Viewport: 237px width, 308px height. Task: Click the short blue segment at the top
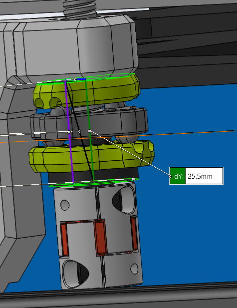point(81,79)
